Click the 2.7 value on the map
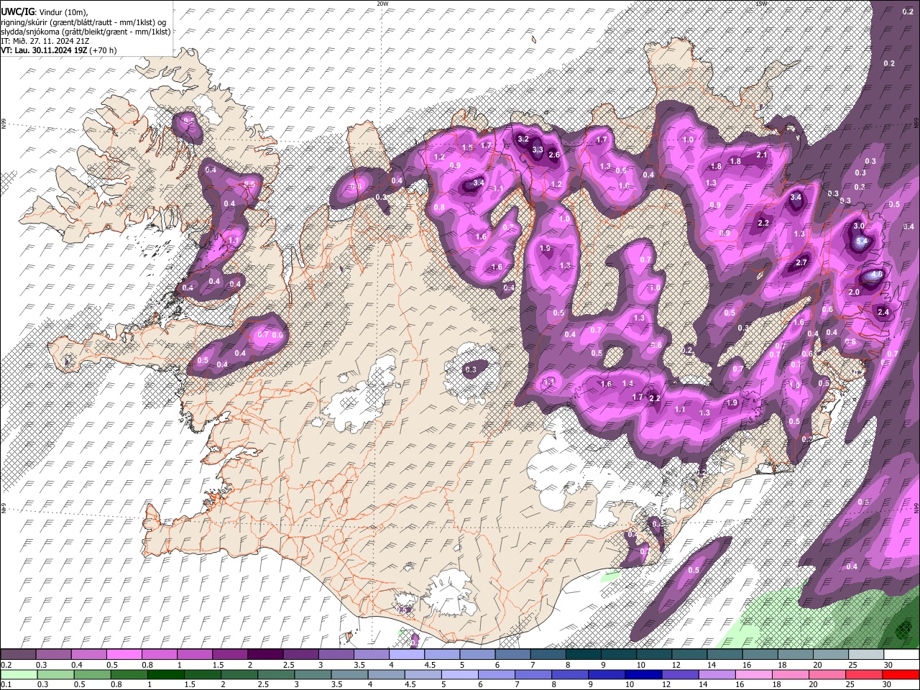 803,262
